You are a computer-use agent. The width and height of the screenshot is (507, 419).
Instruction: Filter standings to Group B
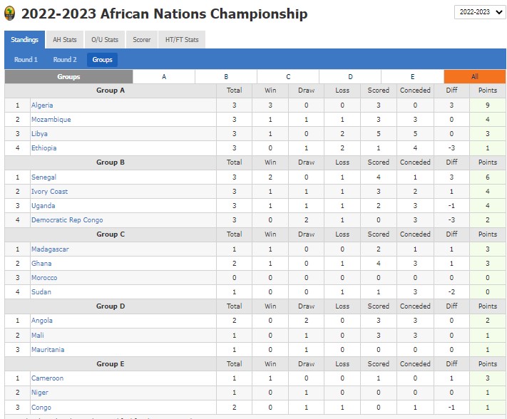click(x=226, y=77)
